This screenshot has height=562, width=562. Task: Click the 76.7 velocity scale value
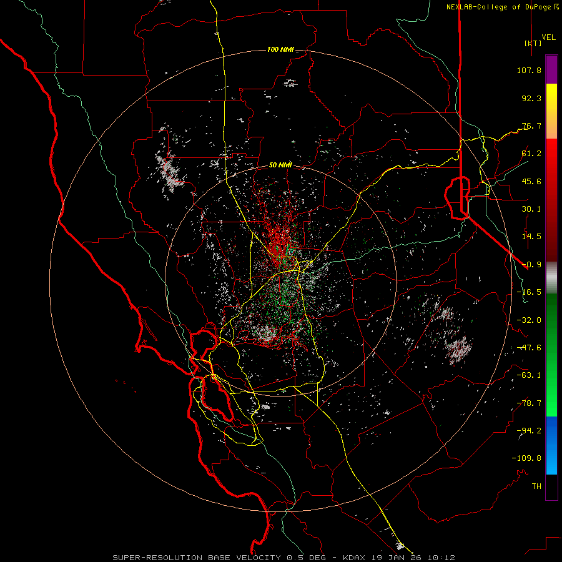click(x=531, y=126)
